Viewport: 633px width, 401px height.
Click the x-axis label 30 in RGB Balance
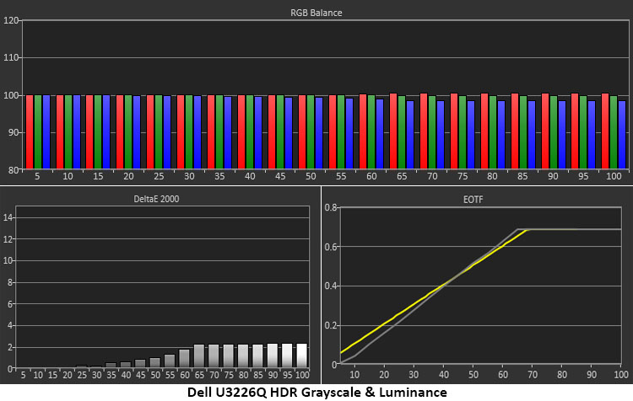(x=189, y=177)
